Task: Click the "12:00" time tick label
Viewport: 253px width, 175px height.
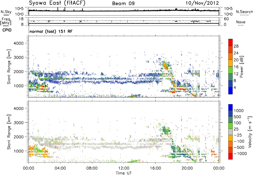Action: [x=124, y=168]
